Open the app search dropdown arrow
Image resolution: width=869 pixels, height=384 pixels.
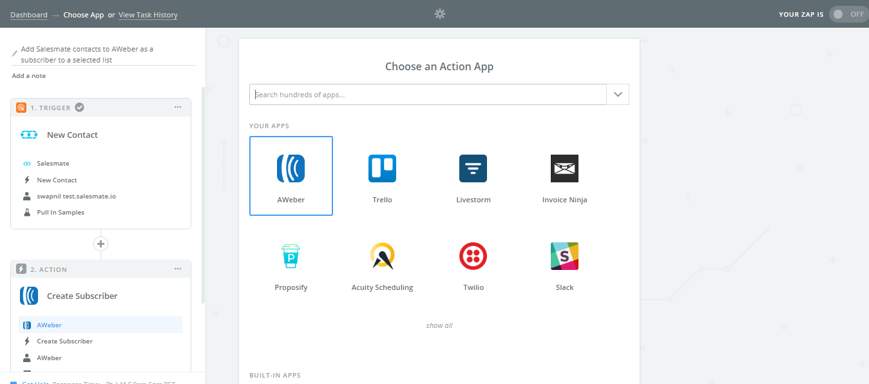[618, 94]
